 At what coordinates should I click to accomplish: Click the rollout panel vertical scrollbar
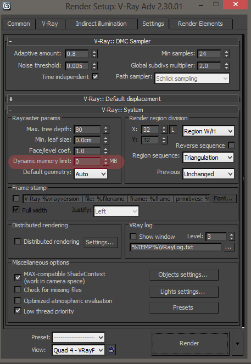pos(243,181)
